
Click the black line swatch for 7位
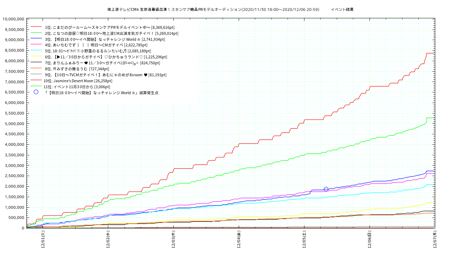point(36,63)
